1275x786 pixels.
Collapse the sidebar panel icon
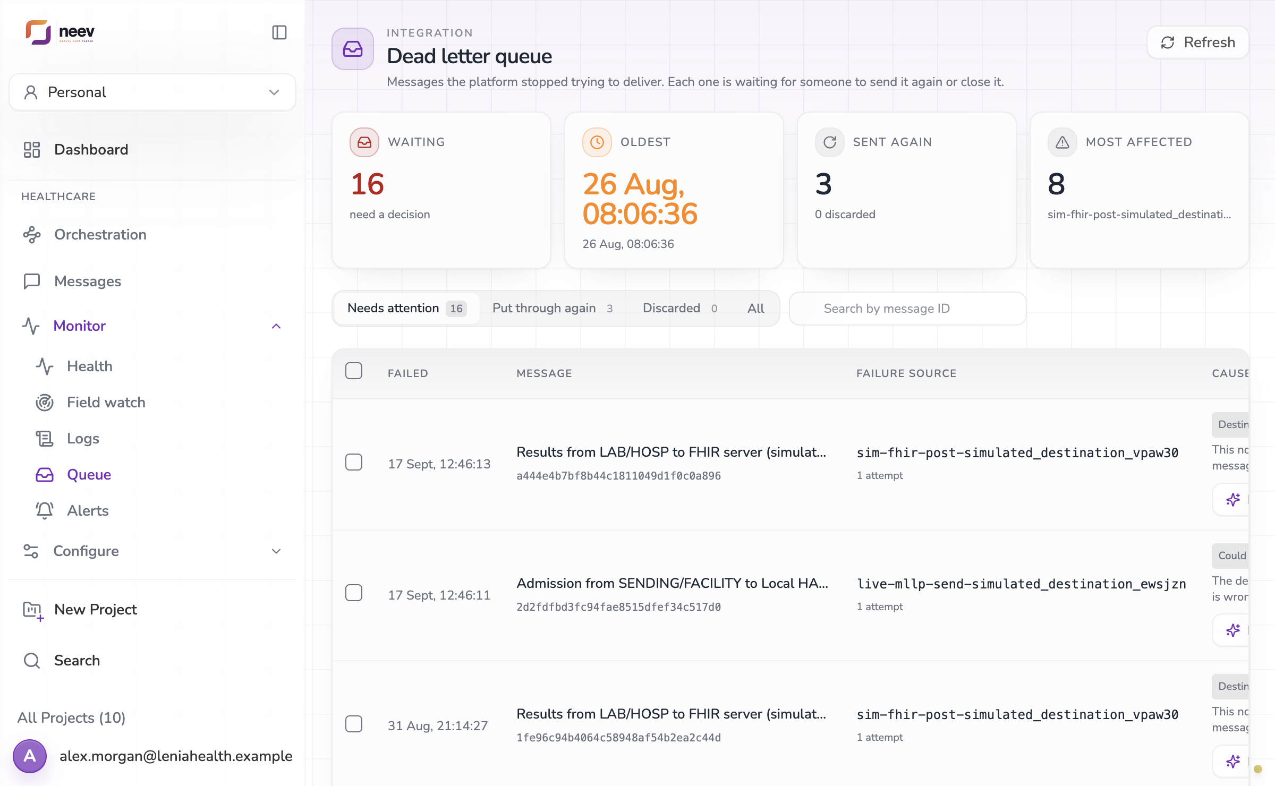(x=279, y=32)
